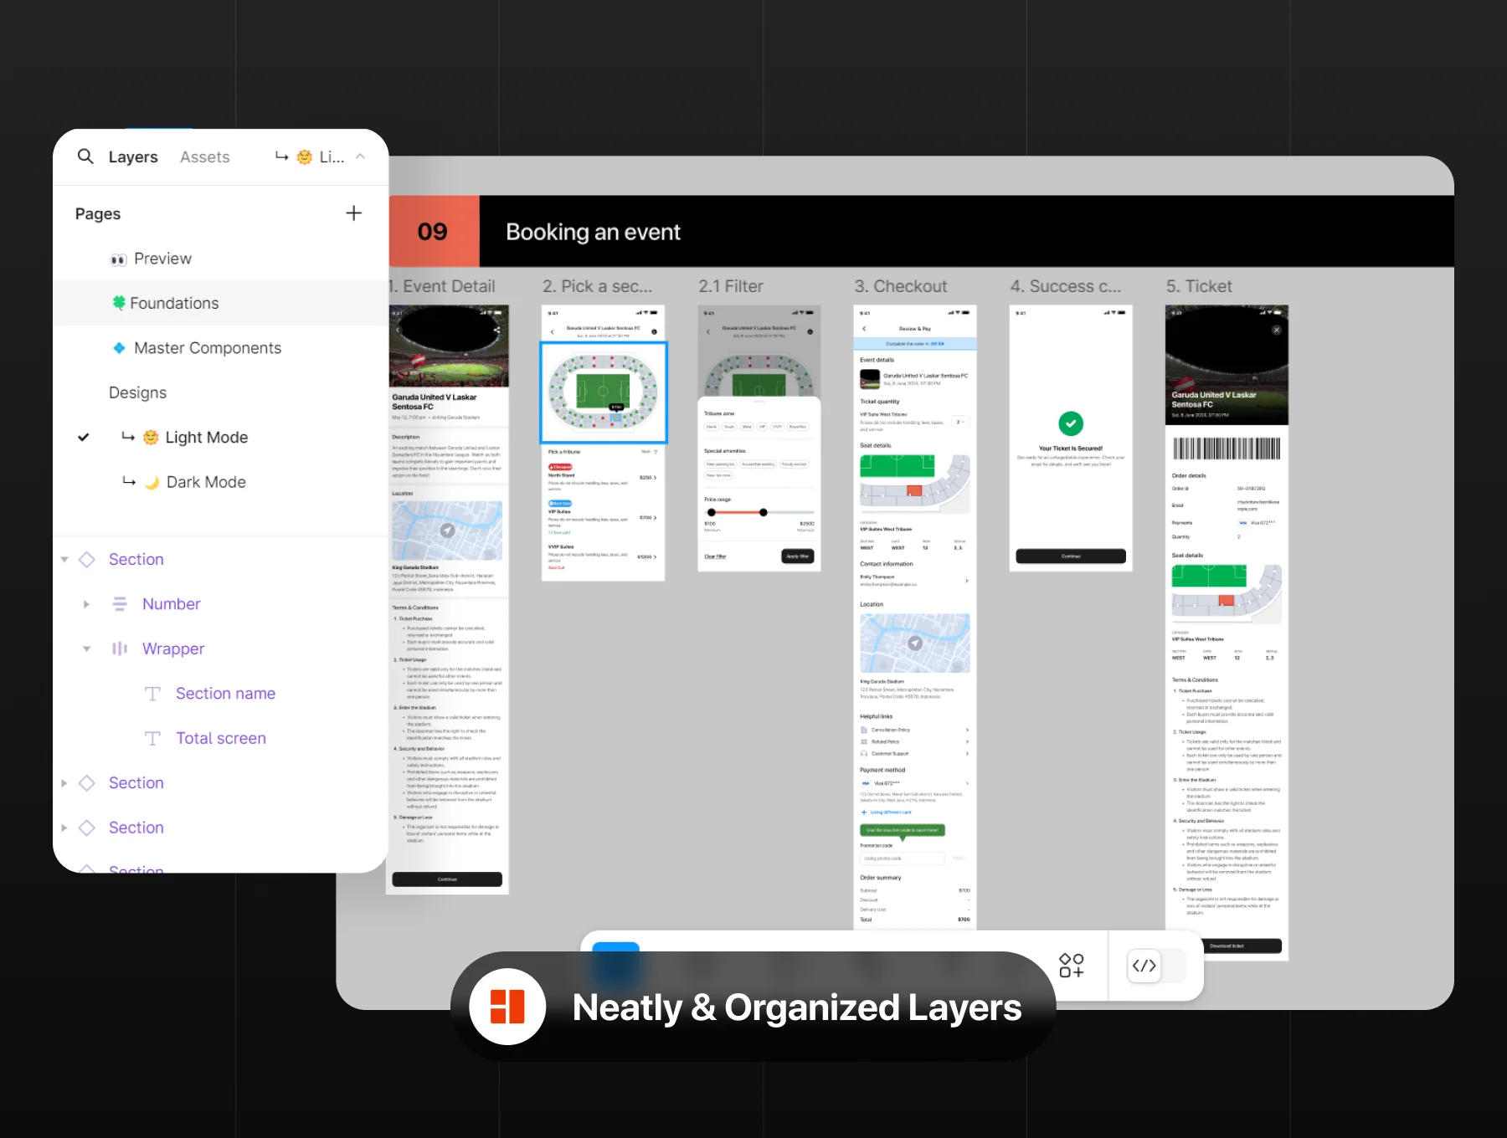The image size is (1507, 1138).
Task: Switch to the Assets tab
Action: 204,156
